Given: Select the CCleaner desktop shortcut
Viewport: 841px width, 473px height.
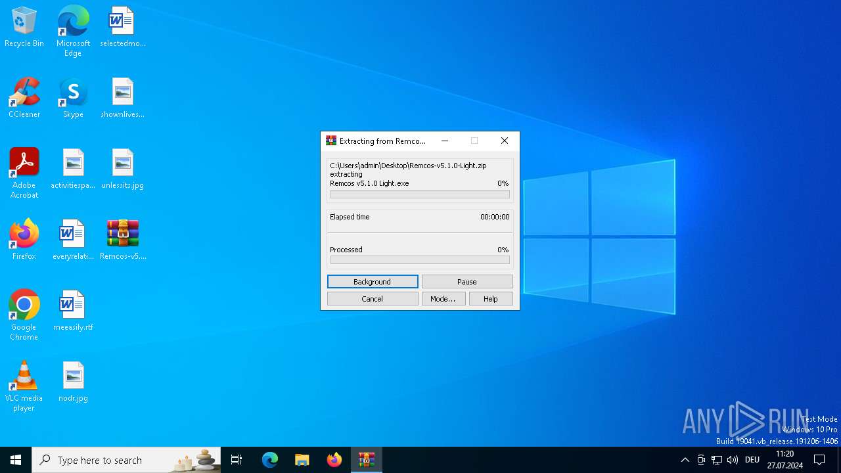Looking at the screenshot, I should pyautogui.click(x=24, y=99).
